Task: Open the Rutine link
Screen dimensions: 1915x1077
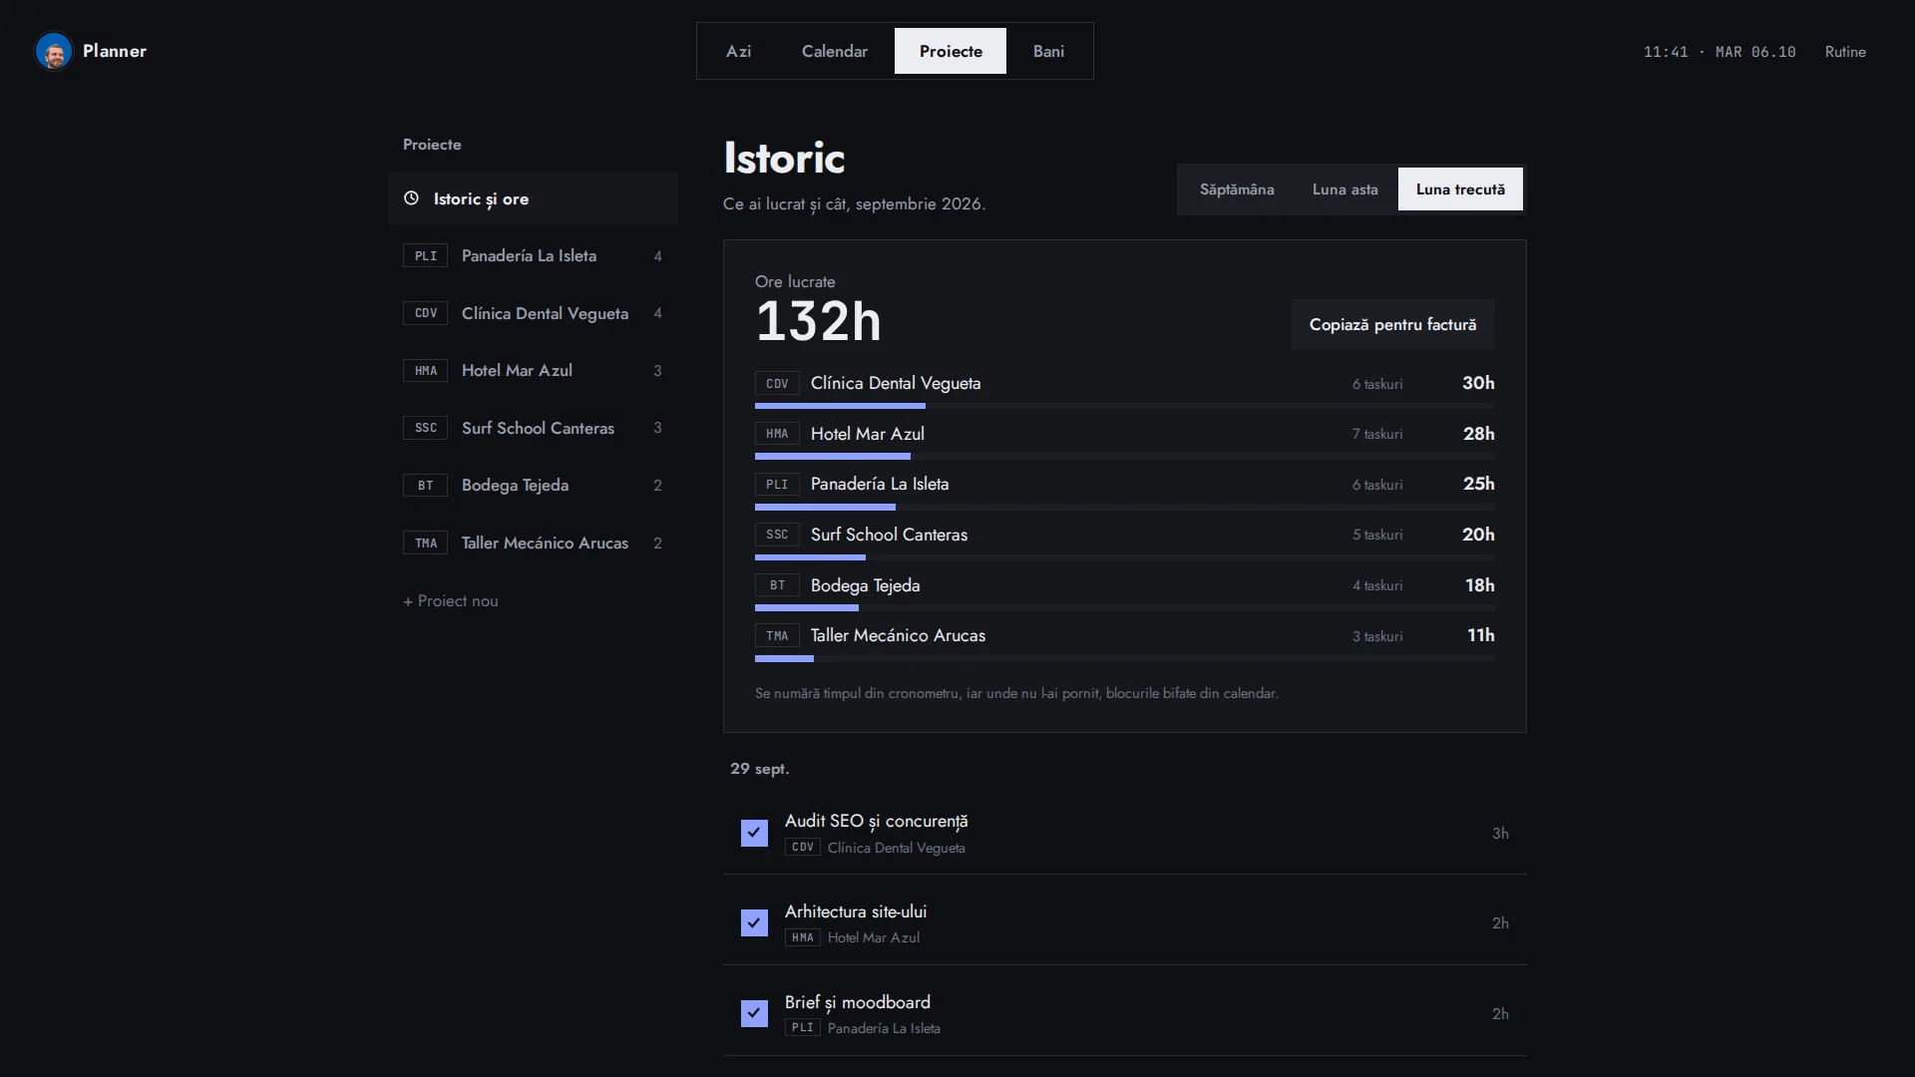Action: pos(1845,52)
